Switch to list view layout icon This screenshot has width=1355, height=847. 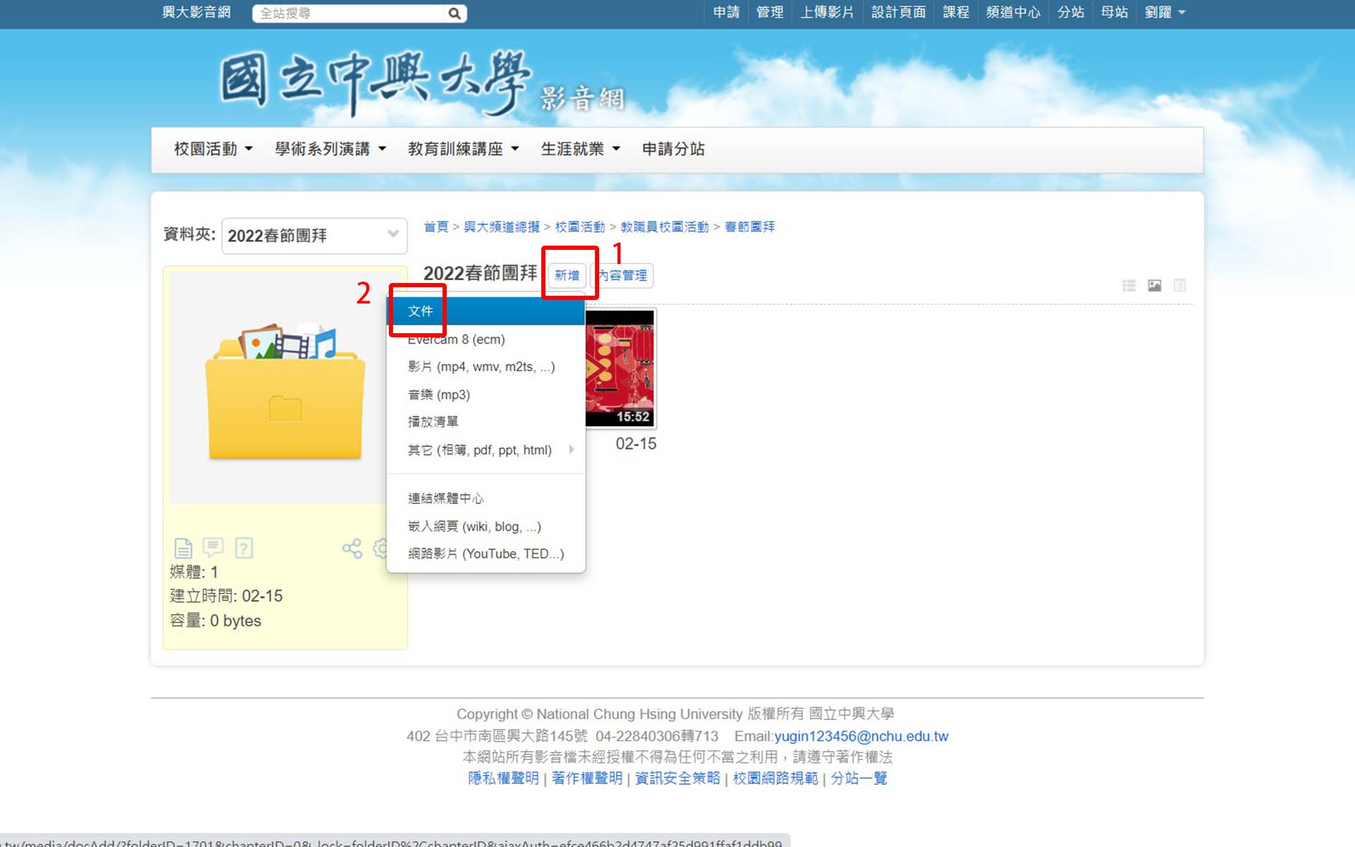pyautogui.click(x=1129, y=285)
